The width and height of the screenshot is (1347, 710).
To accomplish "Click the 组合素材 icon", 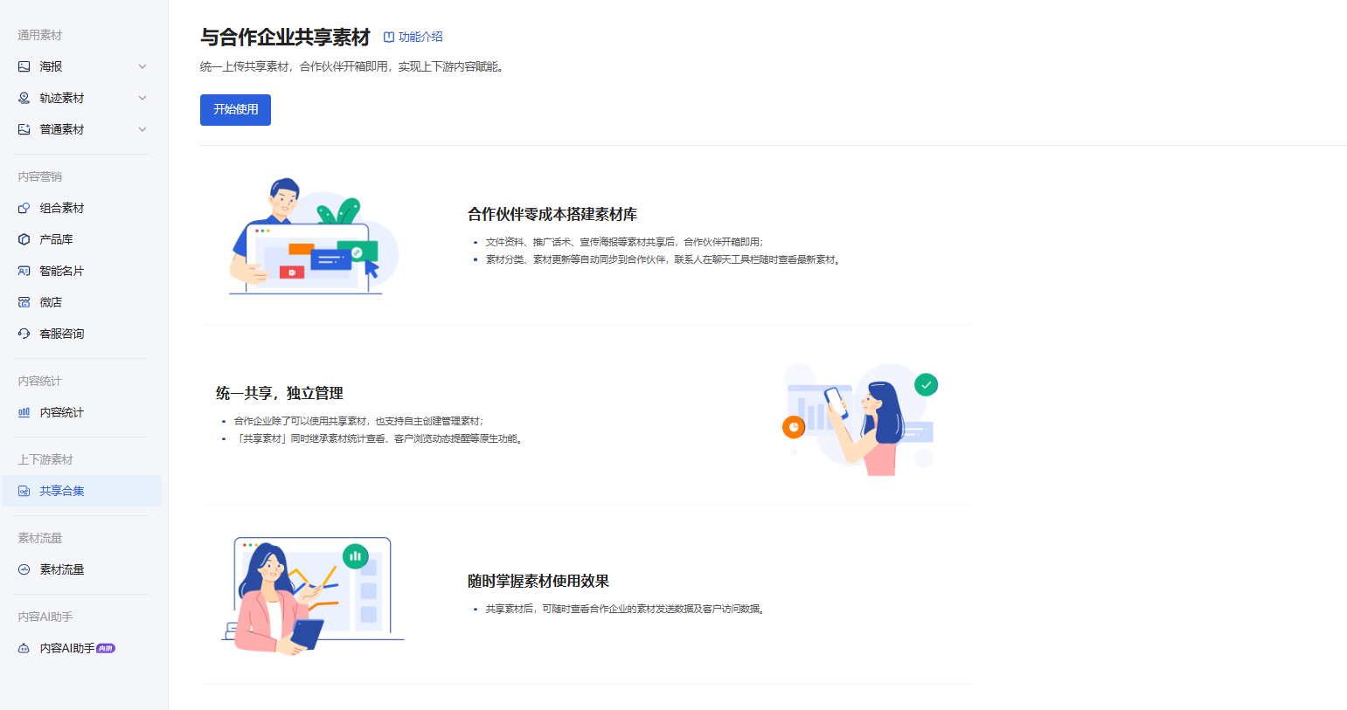I will (24, 208).
